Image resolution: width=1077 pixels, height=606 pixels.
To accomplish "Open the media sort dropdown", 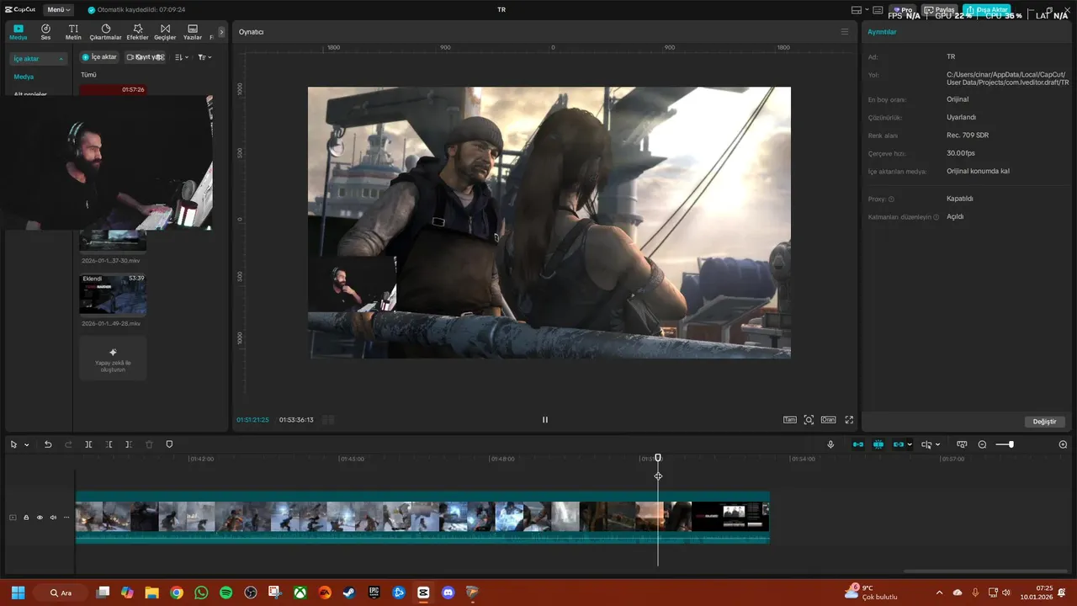I will click(182, 57).
